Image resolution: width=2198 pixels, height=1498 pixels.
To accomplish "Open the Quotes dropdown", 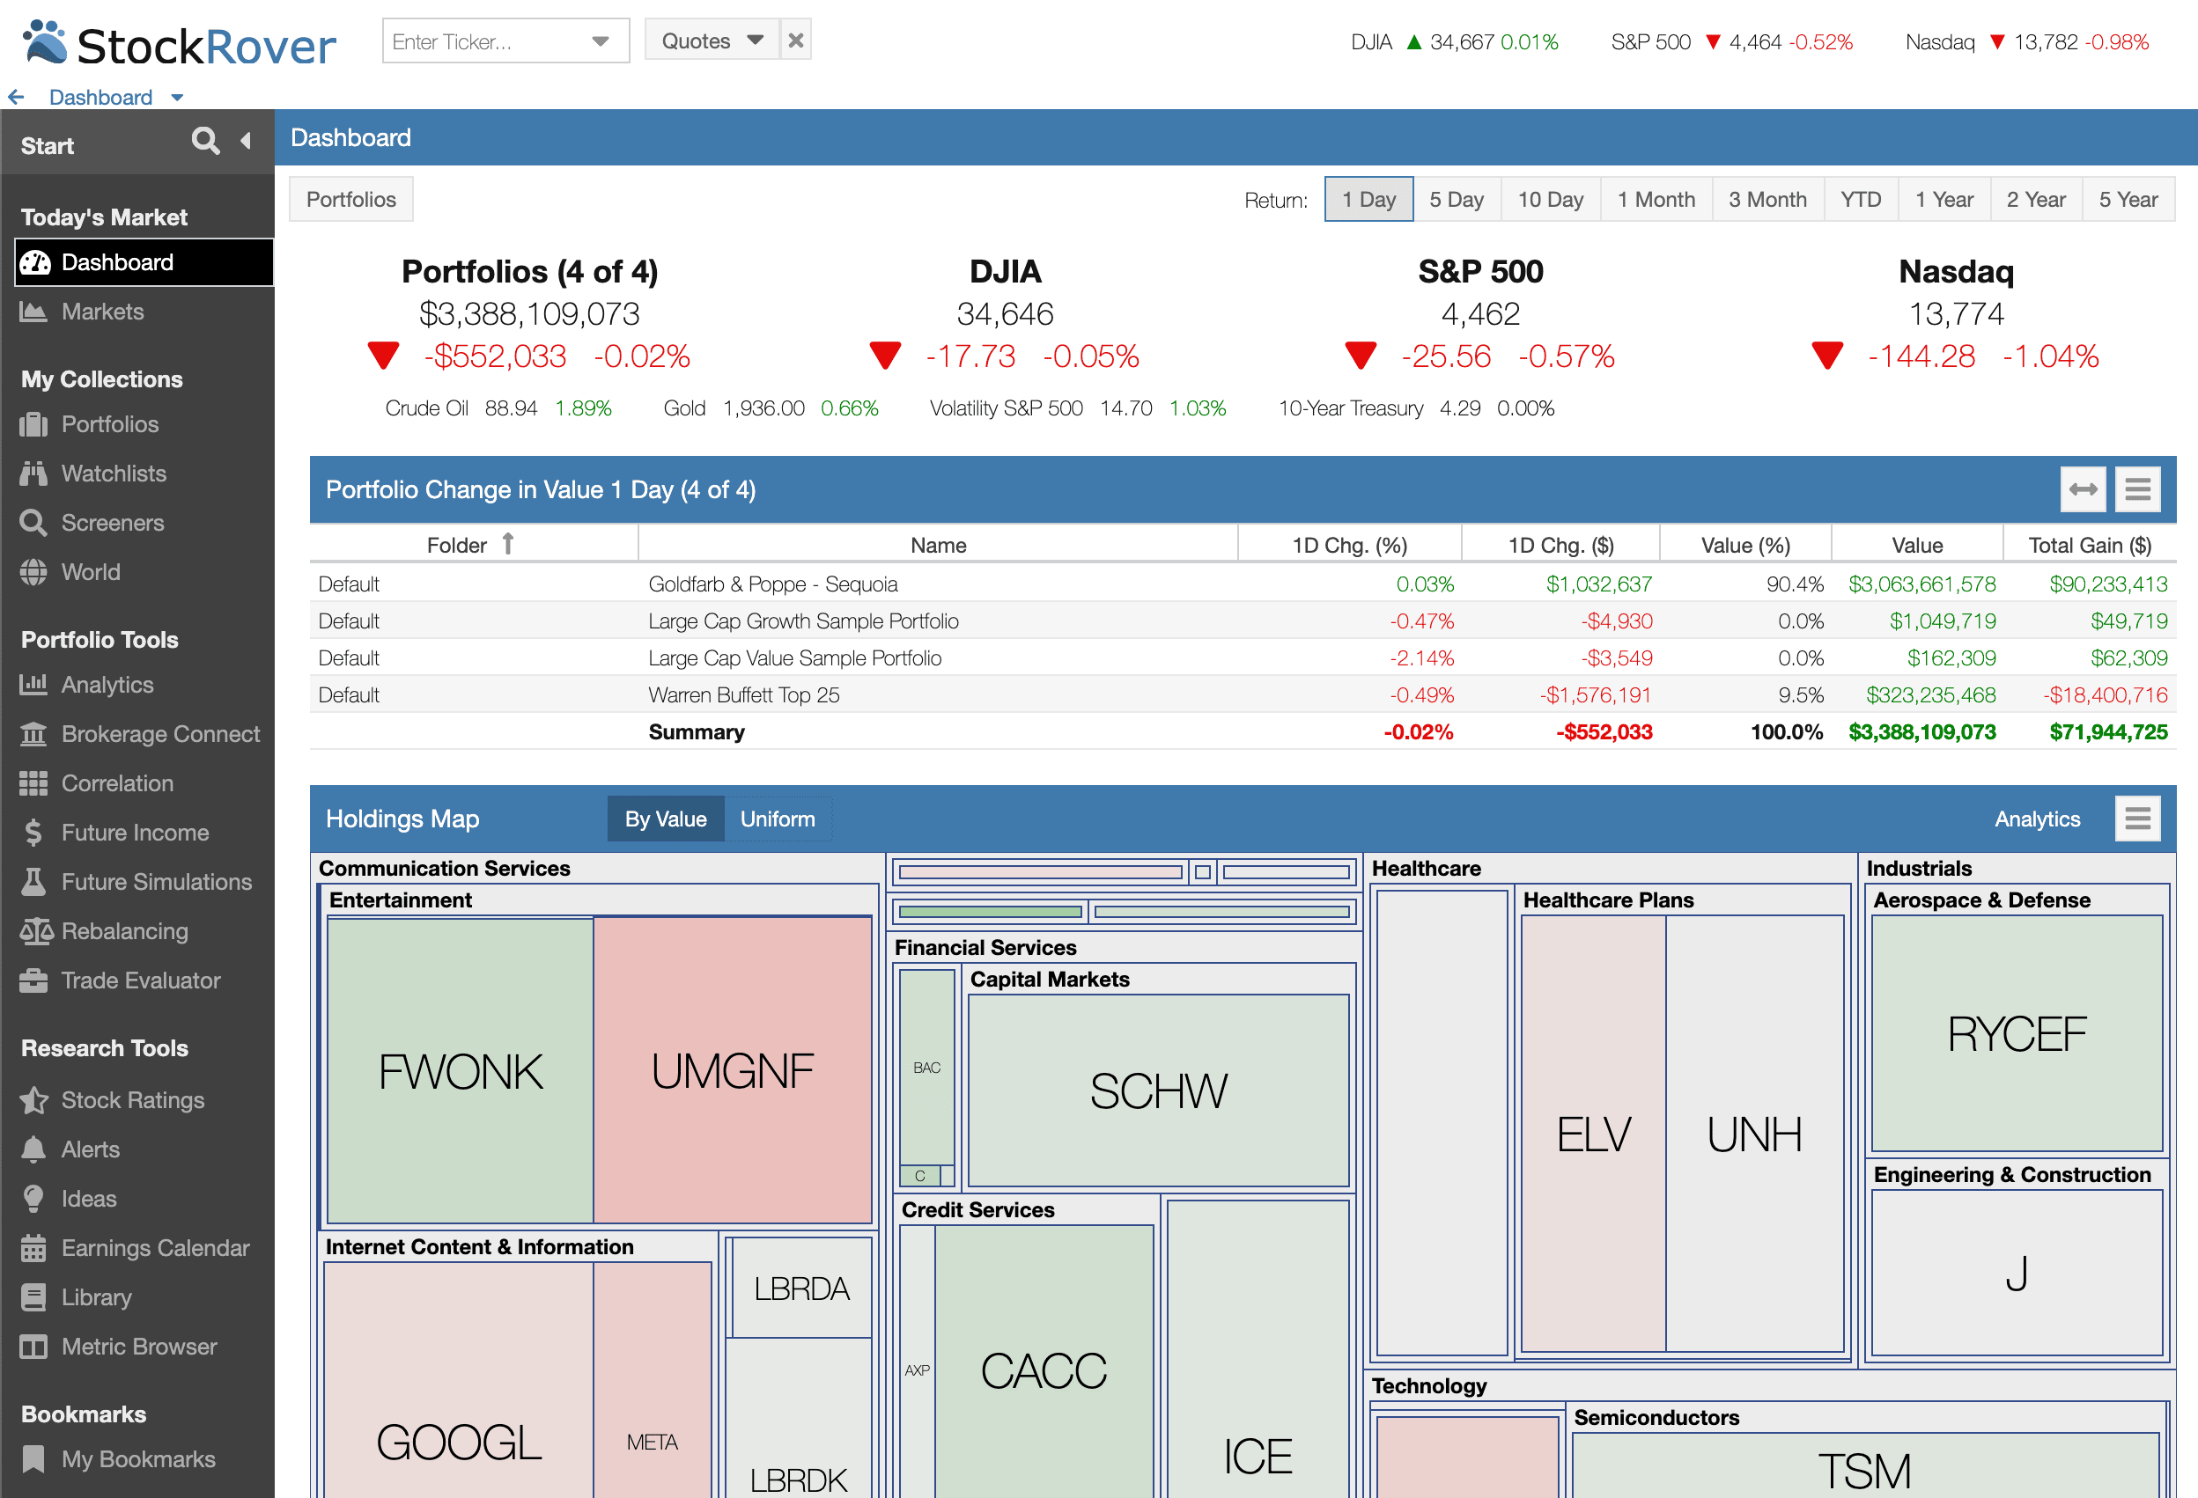I will point(712,40).
